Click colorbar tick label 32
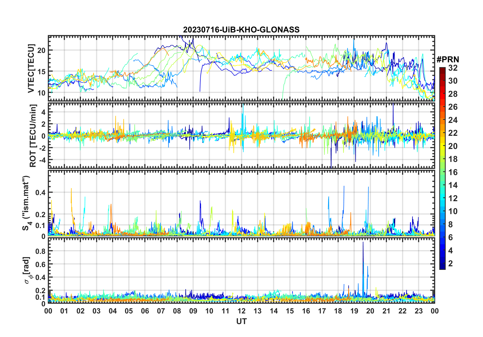 453,68
